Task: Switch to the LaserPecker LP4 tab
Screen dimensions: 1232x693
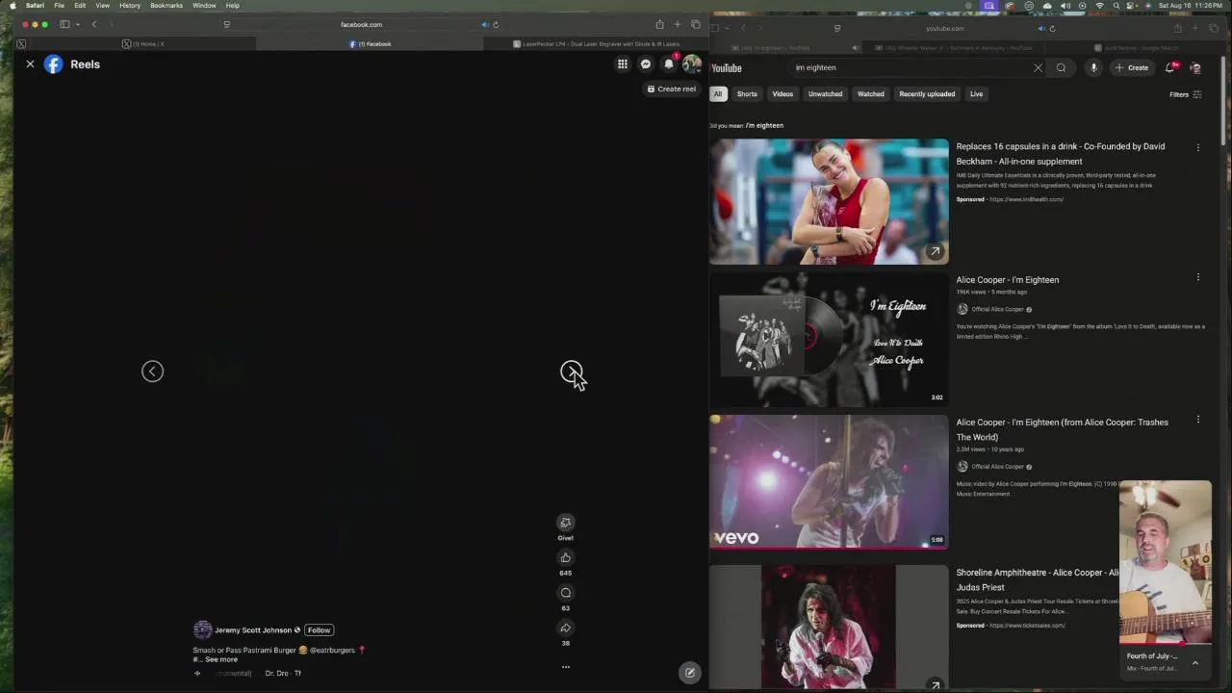Action: (x=597, y=44)
